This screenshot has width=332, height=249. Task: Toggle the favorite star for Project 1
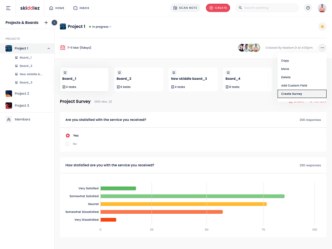322,27
